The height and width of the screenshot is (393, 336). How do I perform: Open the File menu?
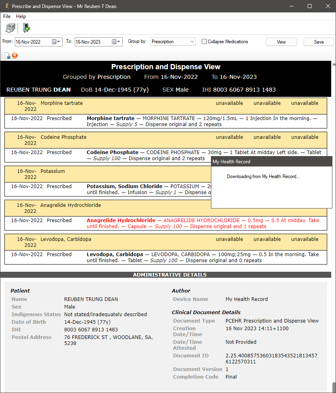point(7,16)
